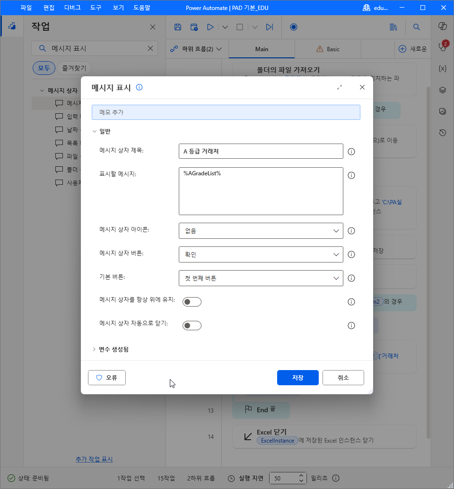
Task: Close the 메시지 표시 dialog
Action: coord(362,87)
